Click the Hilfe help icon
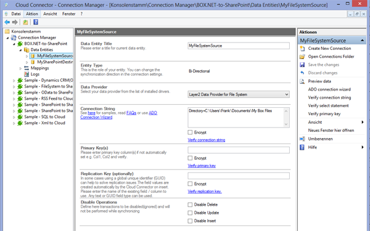 (x=302, y=147)
